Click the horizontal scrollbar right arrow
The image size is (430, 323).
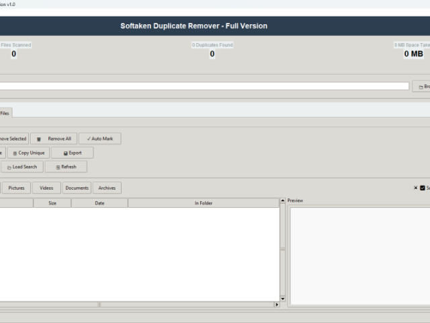[277, 304]
